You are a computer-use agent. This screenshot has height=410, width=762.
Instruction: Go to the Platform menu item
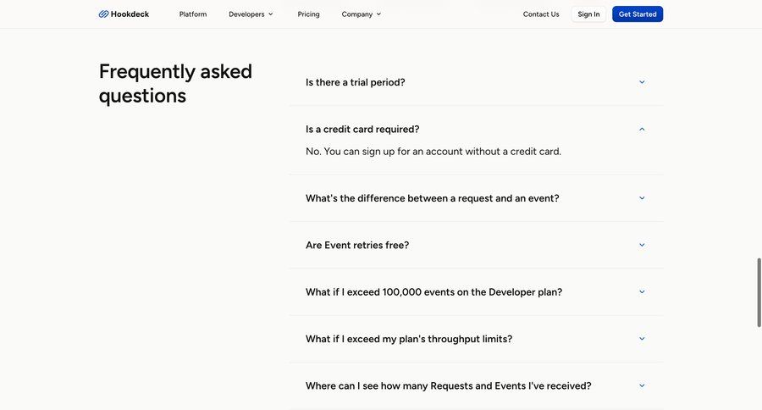pos(193,14)
